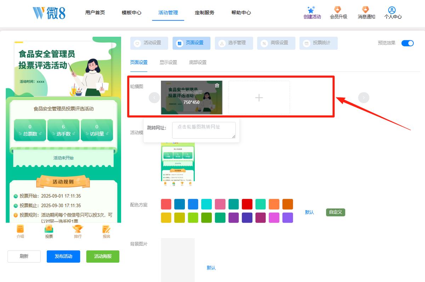Pick the cyan color swatch

pyautogui.click(x=206, y=204)
